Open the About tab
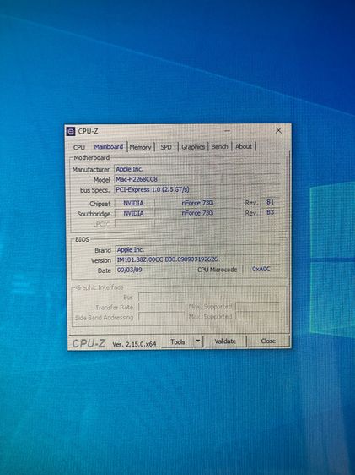This screenshot has width=355, height=475. (x=244, y=146)
